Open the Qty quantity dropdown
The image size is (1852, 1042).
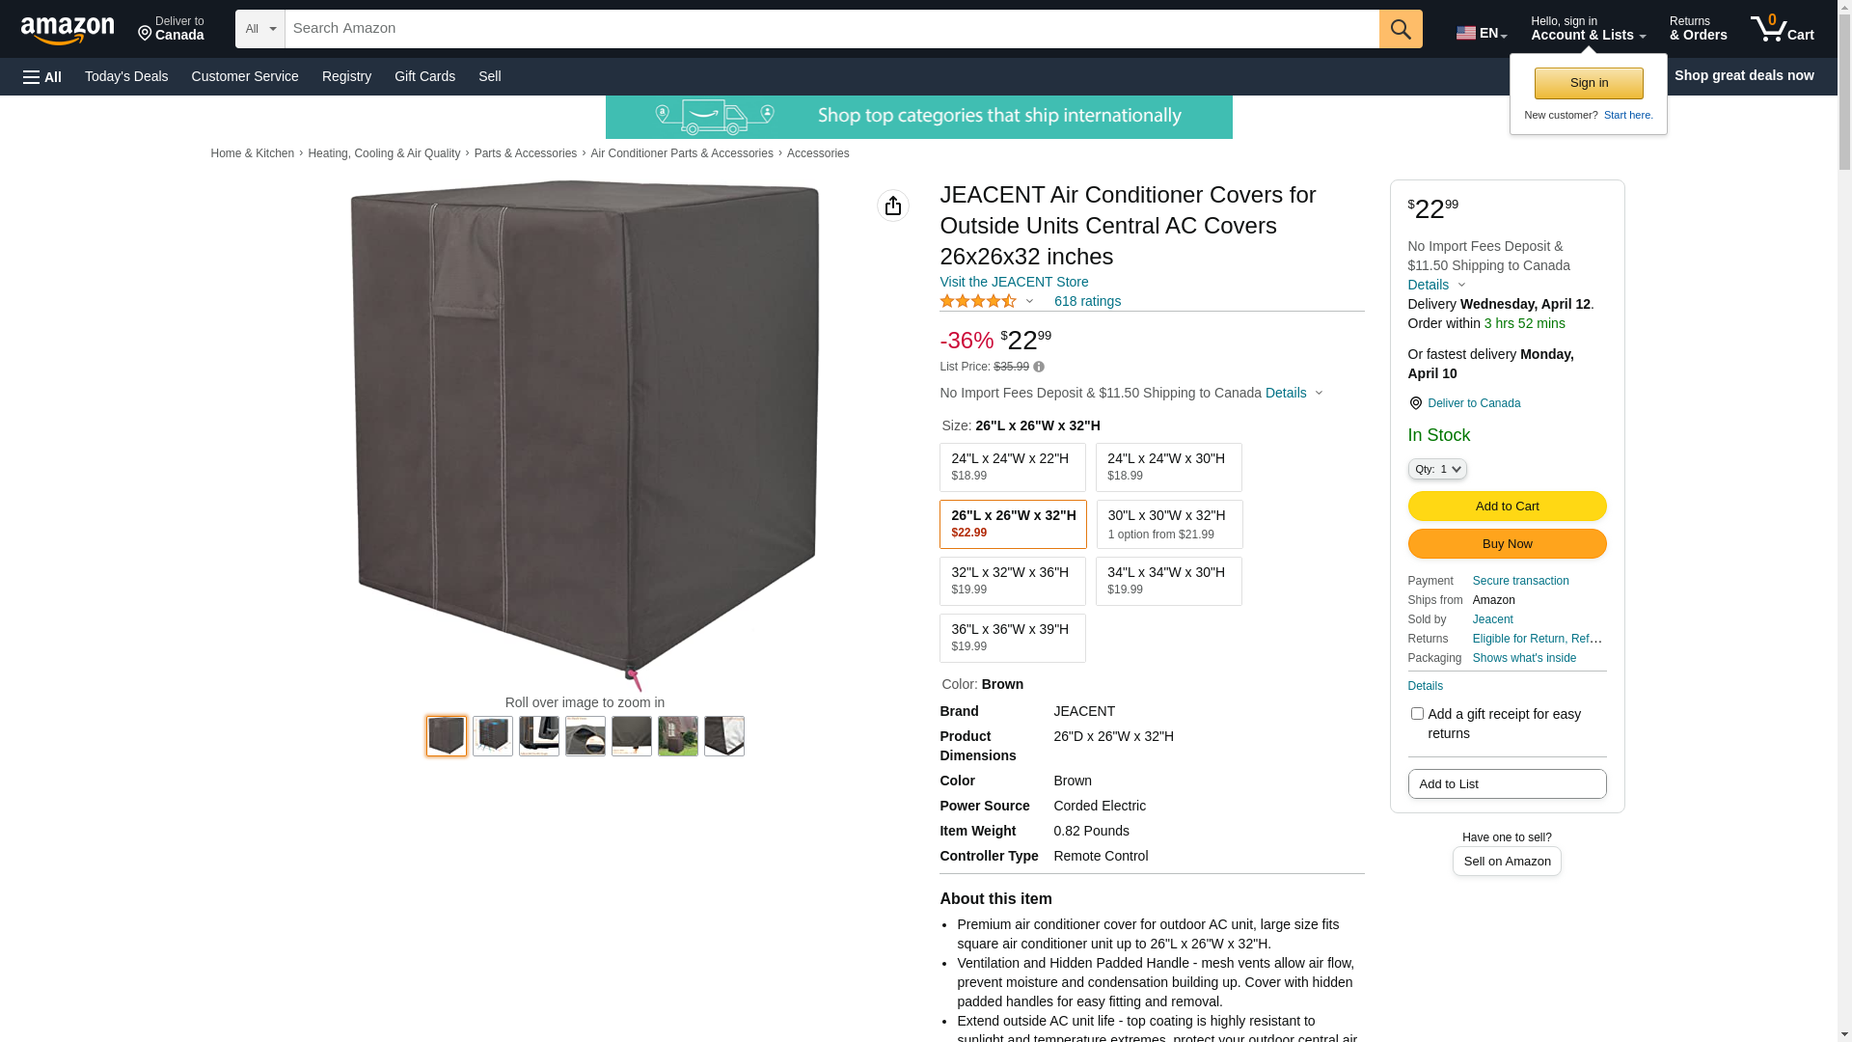click(x=1437, y=469)
